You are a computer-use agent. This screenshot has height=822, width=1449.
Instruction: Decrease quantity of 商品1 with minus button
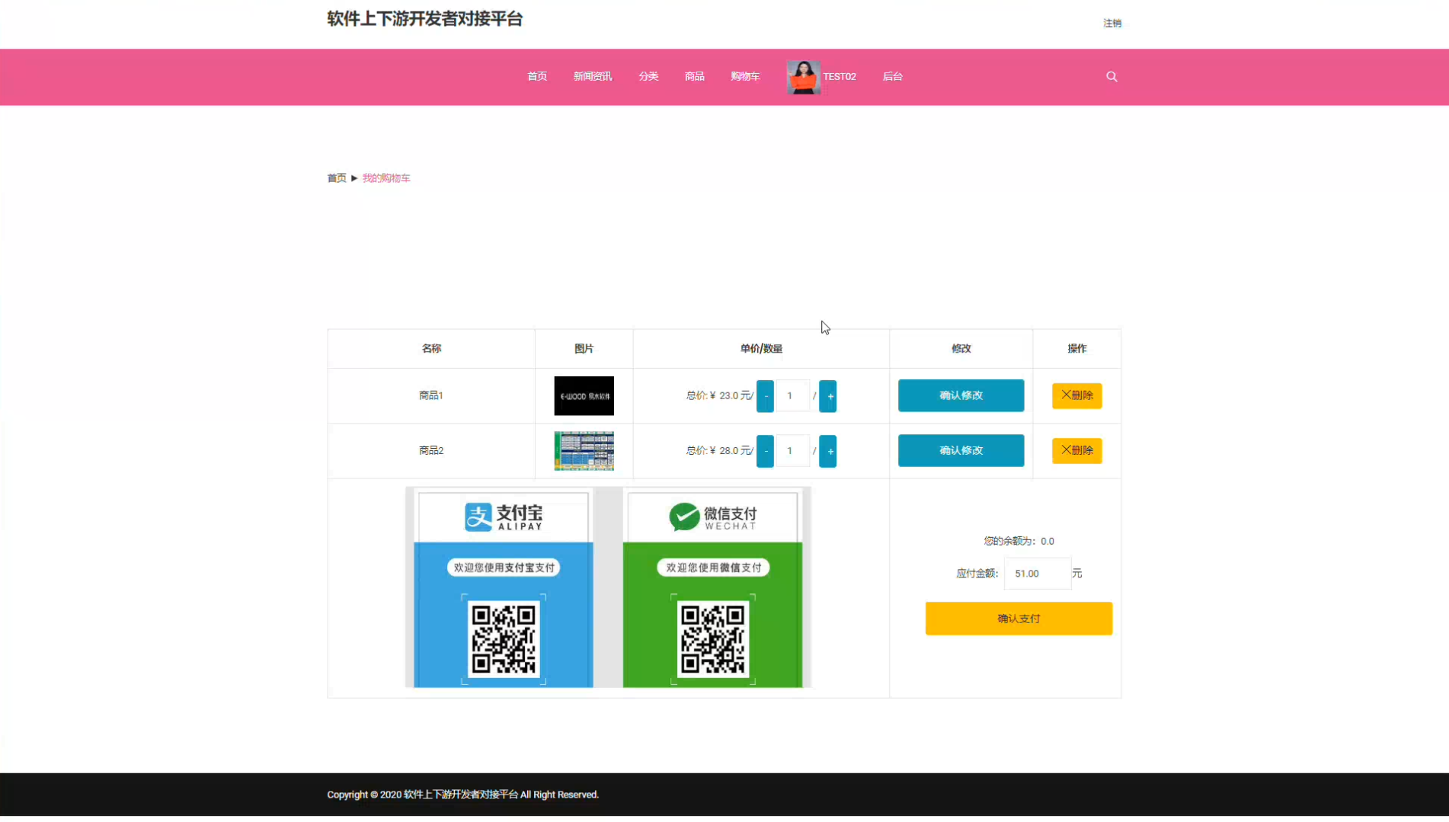(765, 396)
